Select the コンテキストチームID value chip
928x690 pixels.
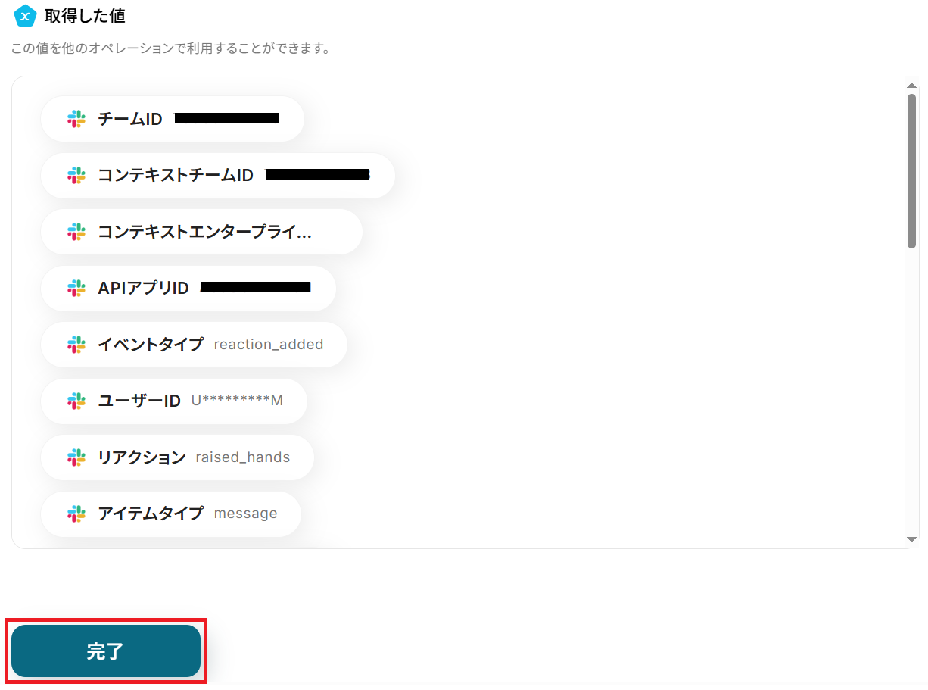tap(218, 176)
